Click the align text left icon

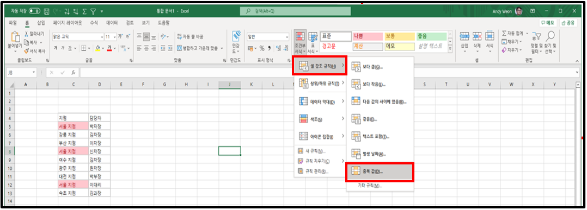(139, 48)
